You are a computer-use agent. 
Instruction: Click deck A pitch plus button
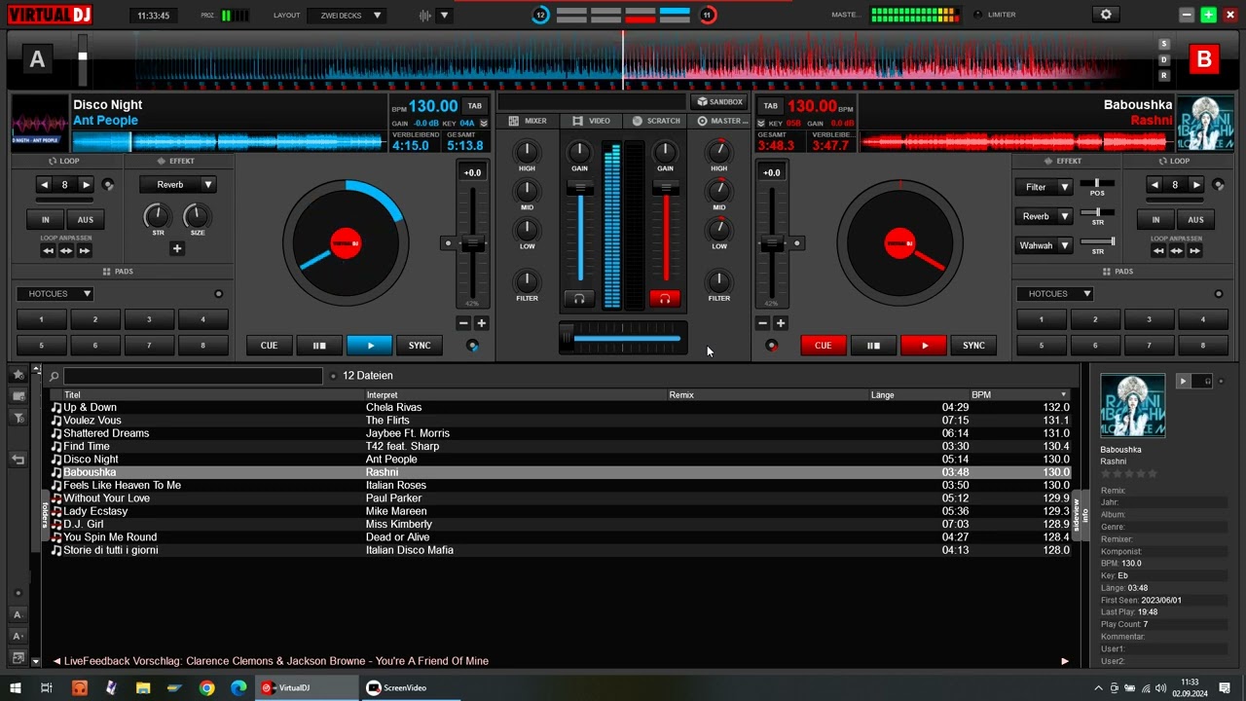pyautogui.click(x=481, y=323)
